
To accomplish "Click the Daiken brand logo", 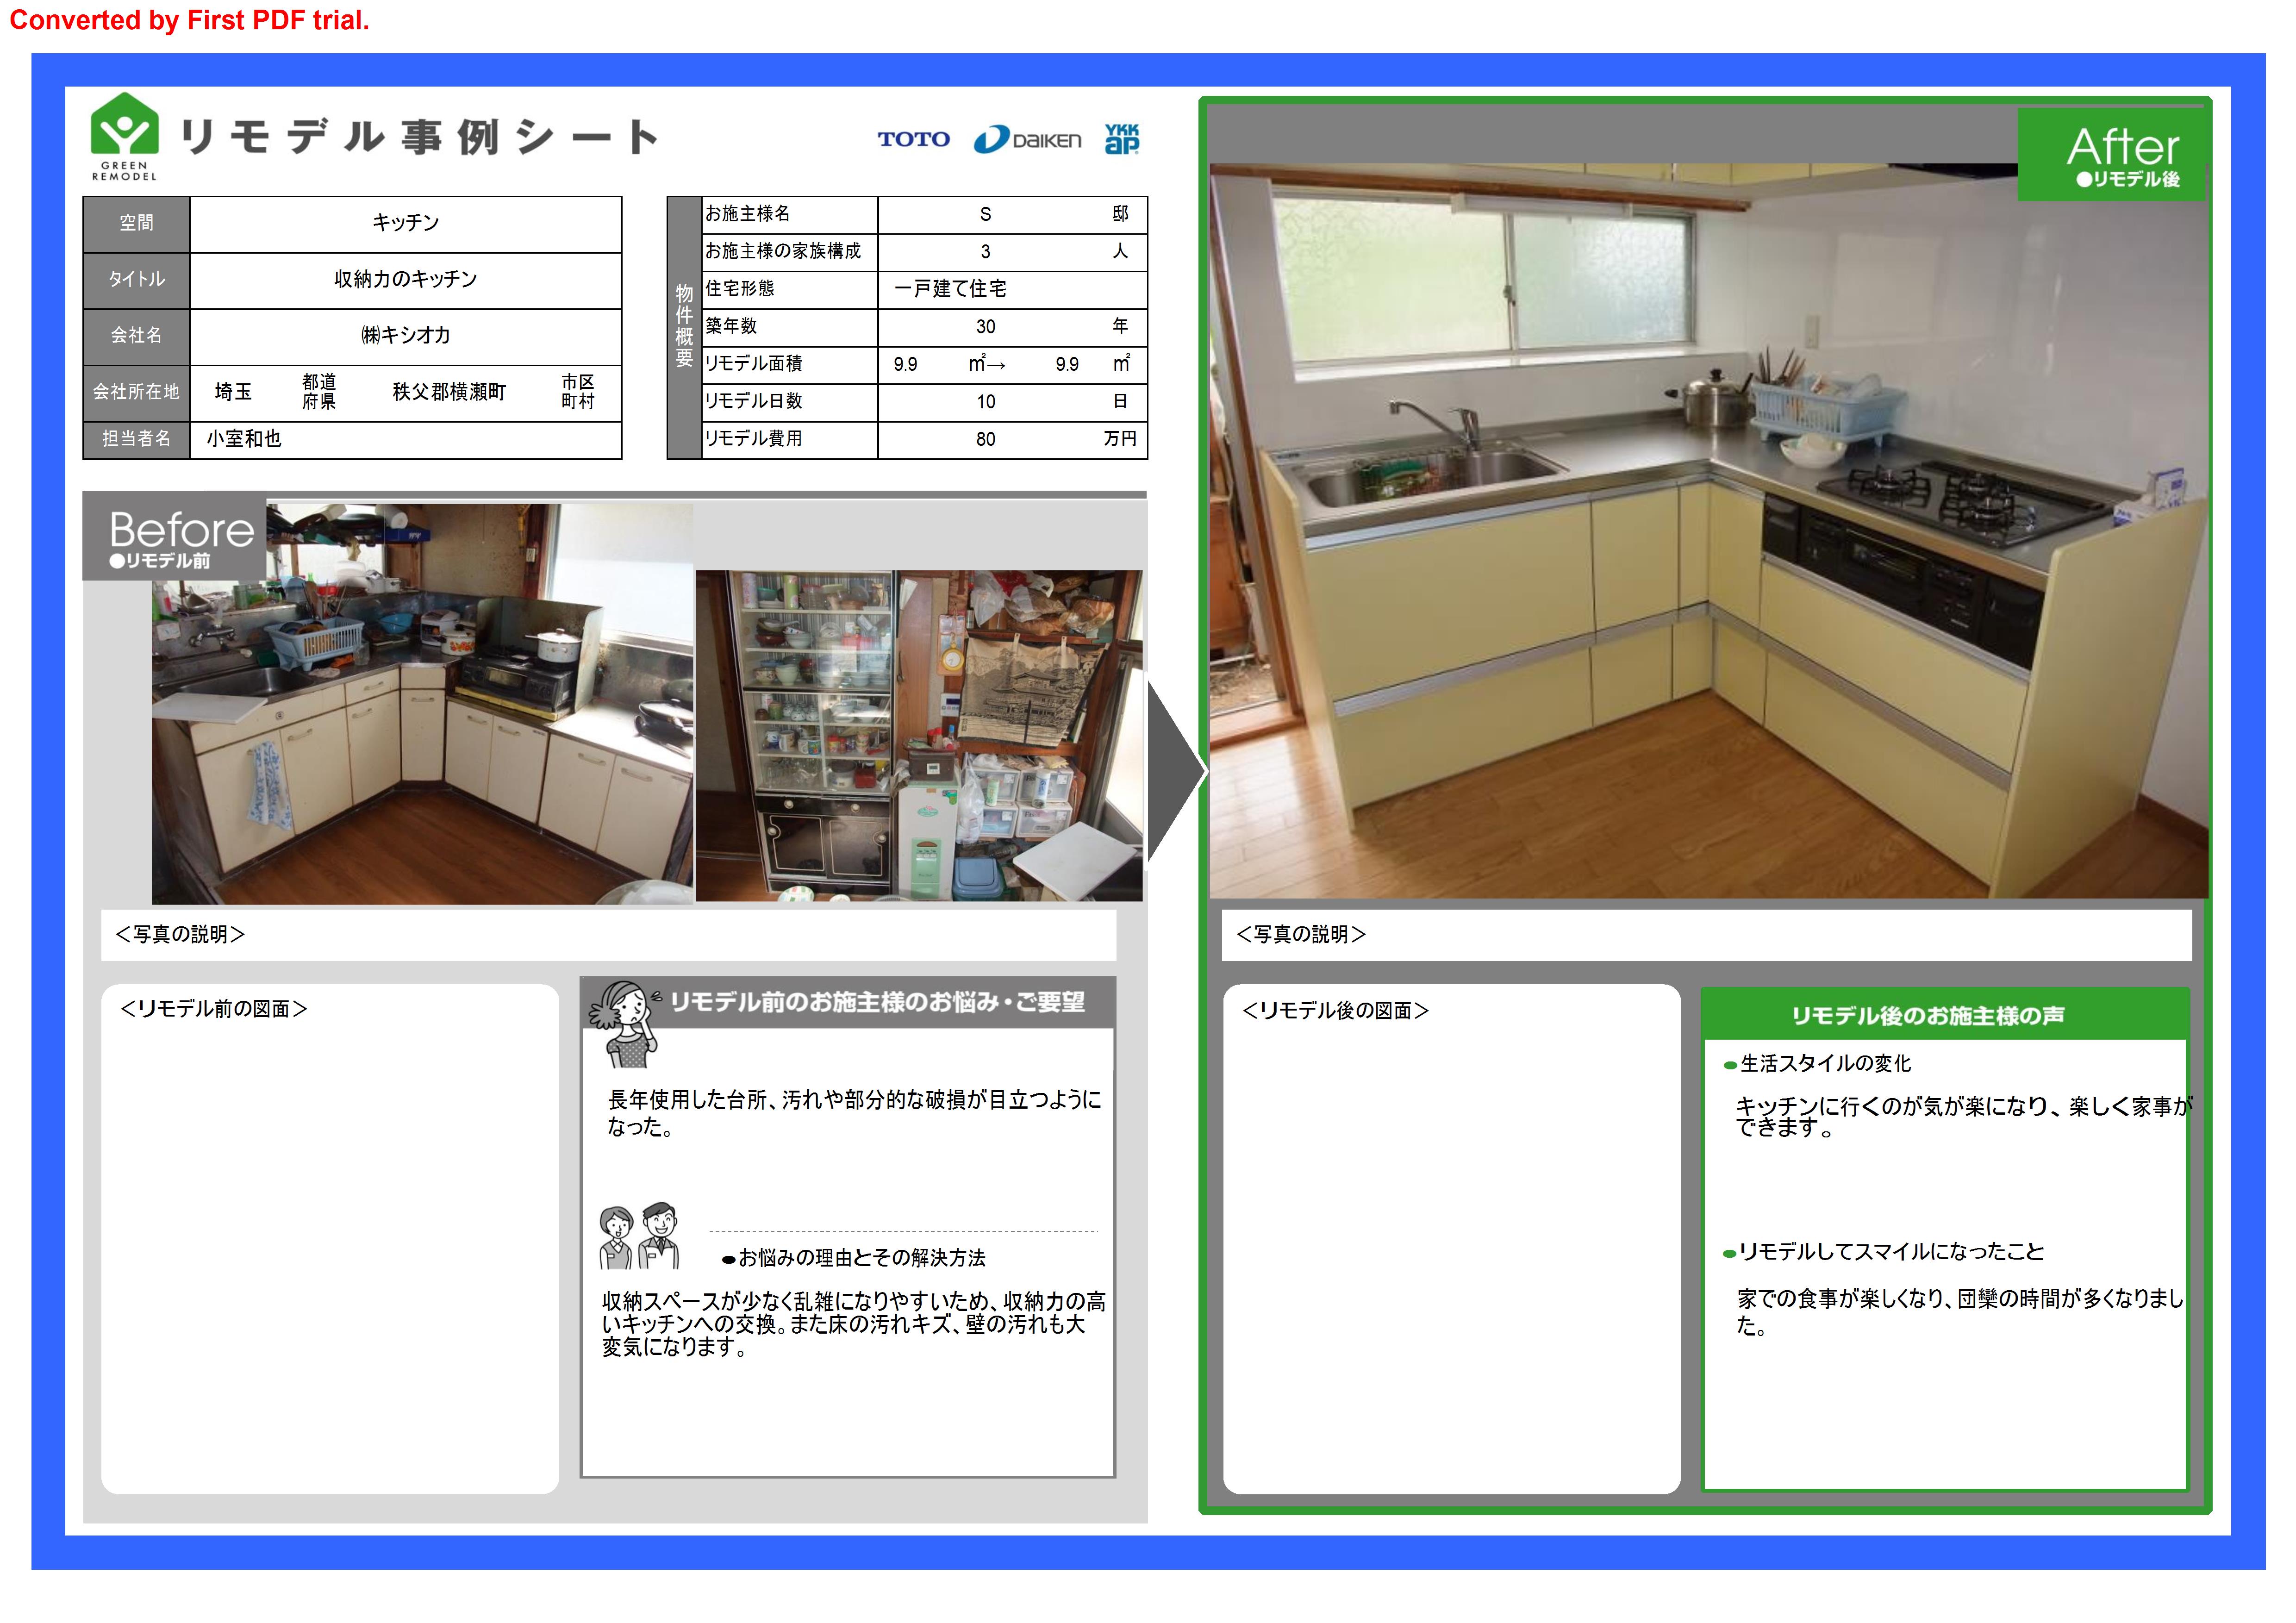I will 1027,140.
